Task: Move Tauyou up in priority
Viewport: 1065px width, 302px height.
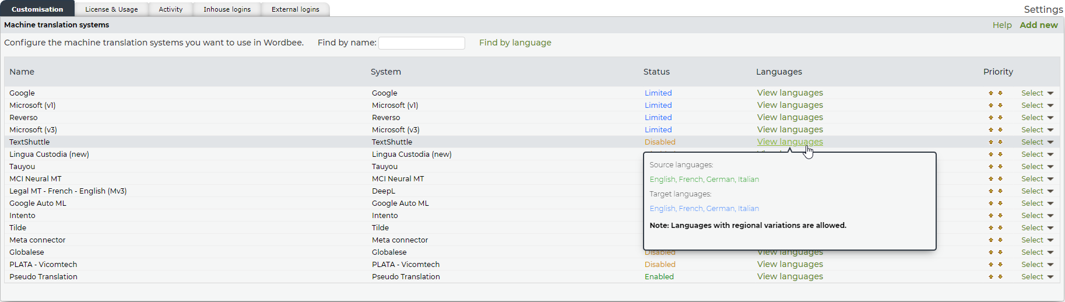Action: click(990, 167)
